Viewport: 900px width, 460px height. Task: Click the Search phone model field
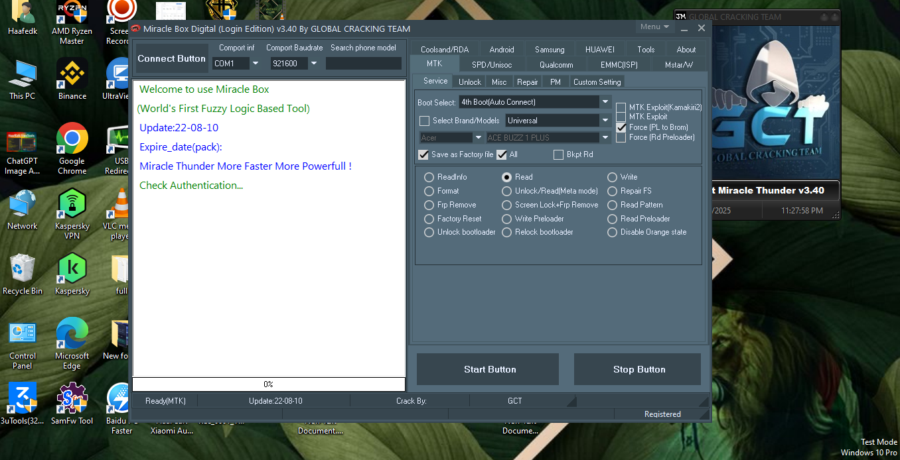[363, 64]
